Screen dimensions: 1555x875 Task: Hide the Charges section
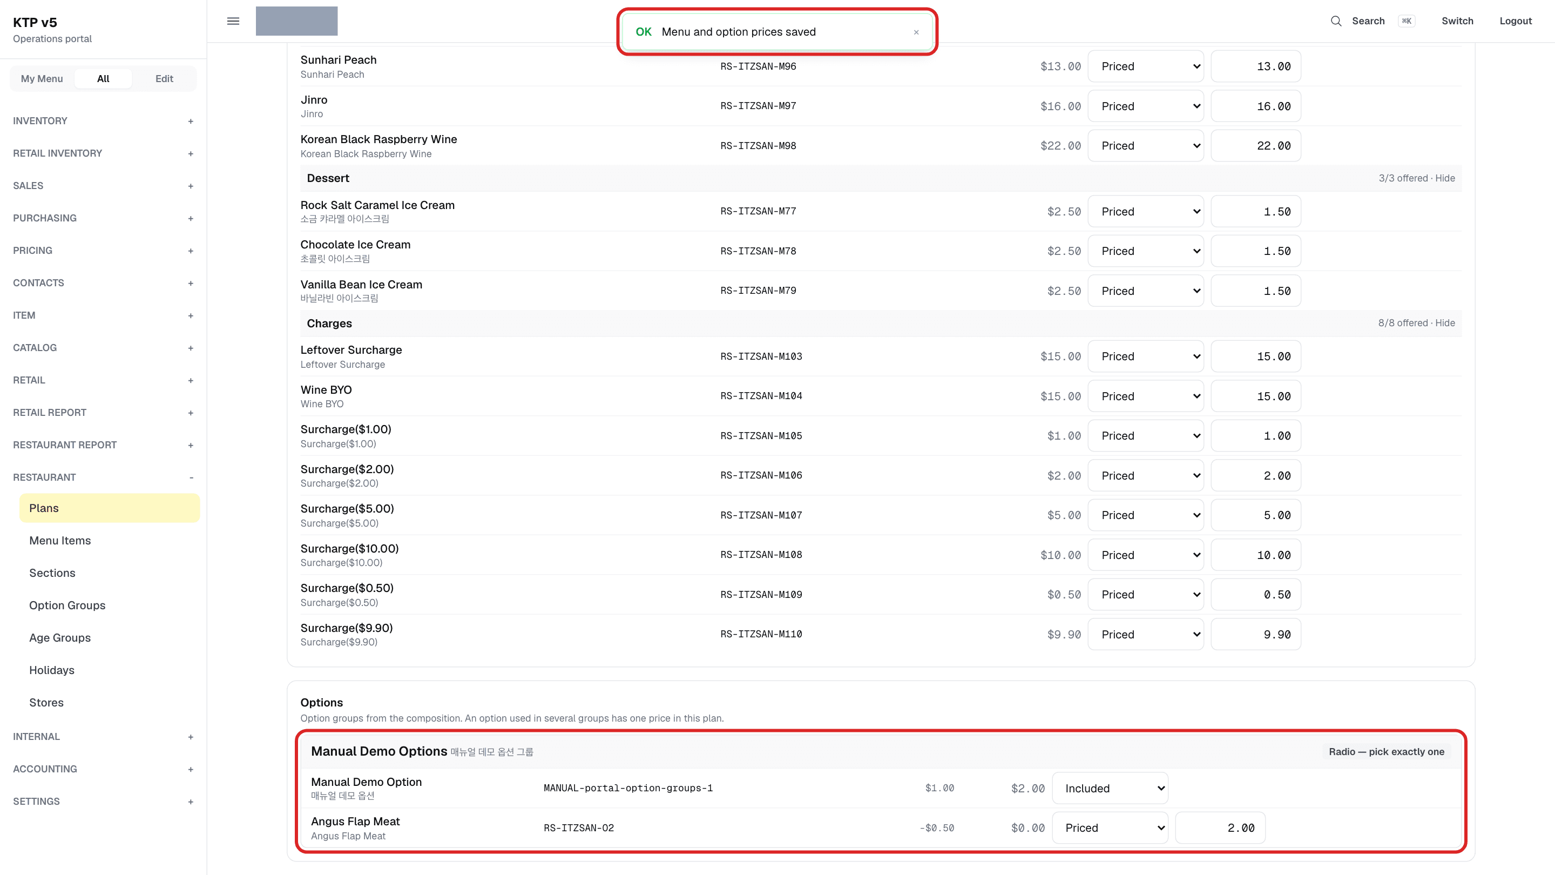[1445, 323]
